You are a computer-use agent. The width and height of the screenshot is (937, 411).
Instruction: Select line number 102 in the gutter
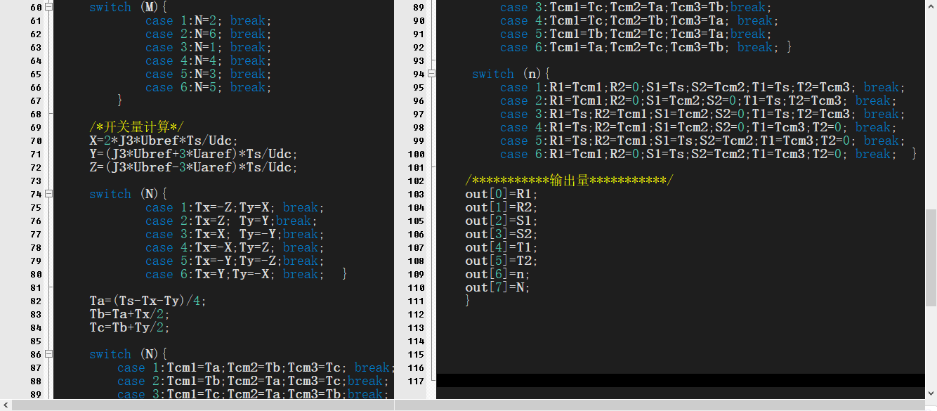pyautogui.click(x=416, y=181)
